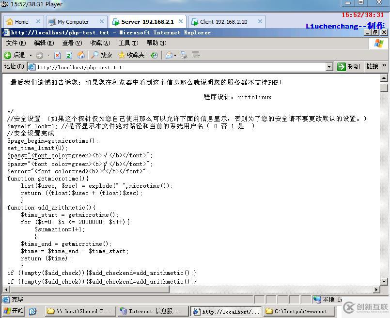This screenshot has width=390, height=318.
Task: Click the Home page icon
Action: point(81,55)
